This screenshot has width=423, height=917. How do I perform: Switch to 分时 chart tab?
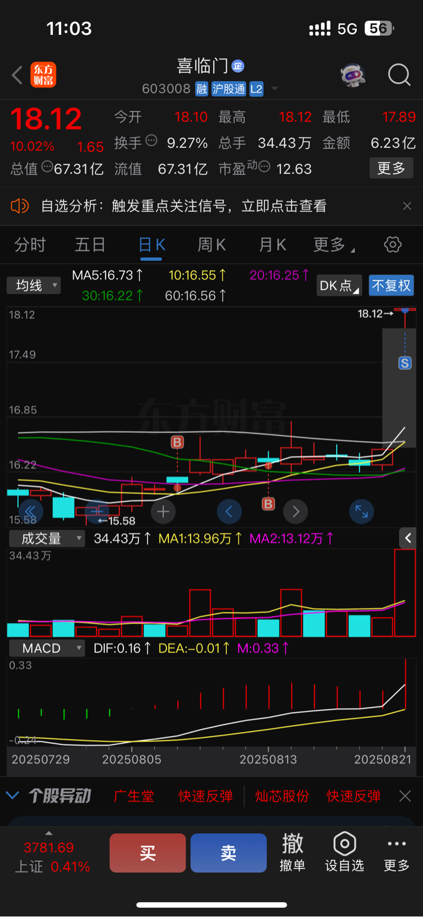coord(30,245)
